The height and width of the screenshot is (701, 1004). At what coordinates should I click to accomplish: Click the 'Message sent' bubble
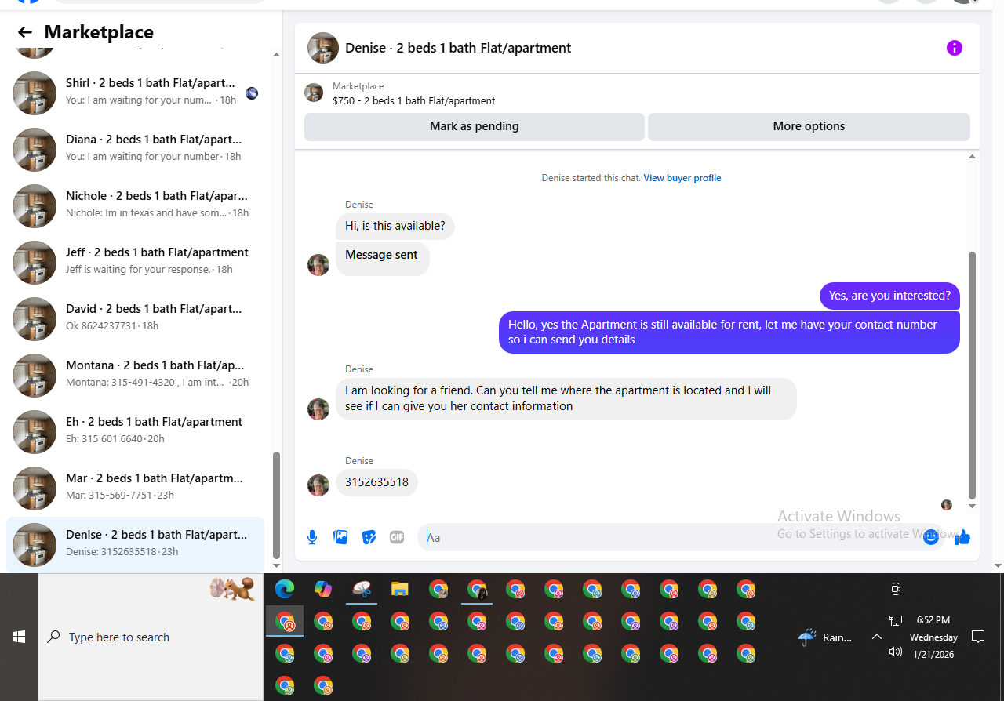point(382,258)
